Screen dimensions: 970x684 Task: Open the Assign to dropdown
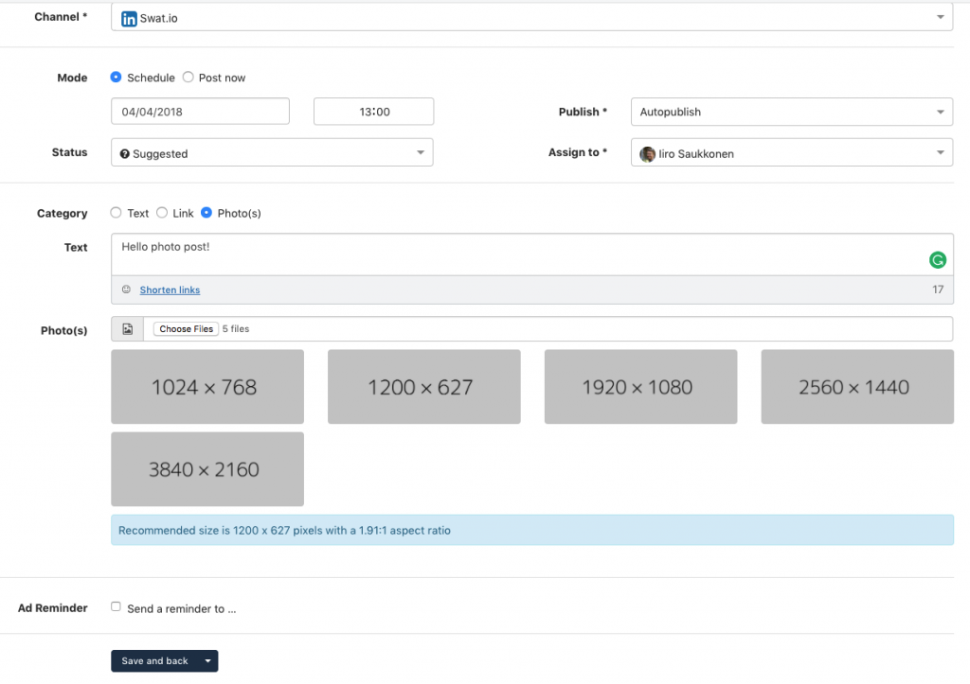[792, 152]
